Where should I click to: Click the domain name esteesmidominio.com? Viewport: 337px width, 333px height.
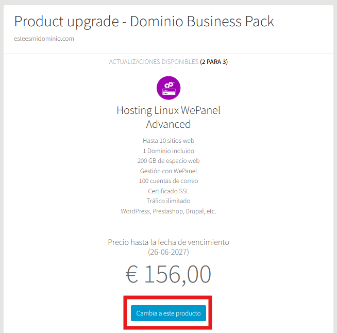(44, 39)
